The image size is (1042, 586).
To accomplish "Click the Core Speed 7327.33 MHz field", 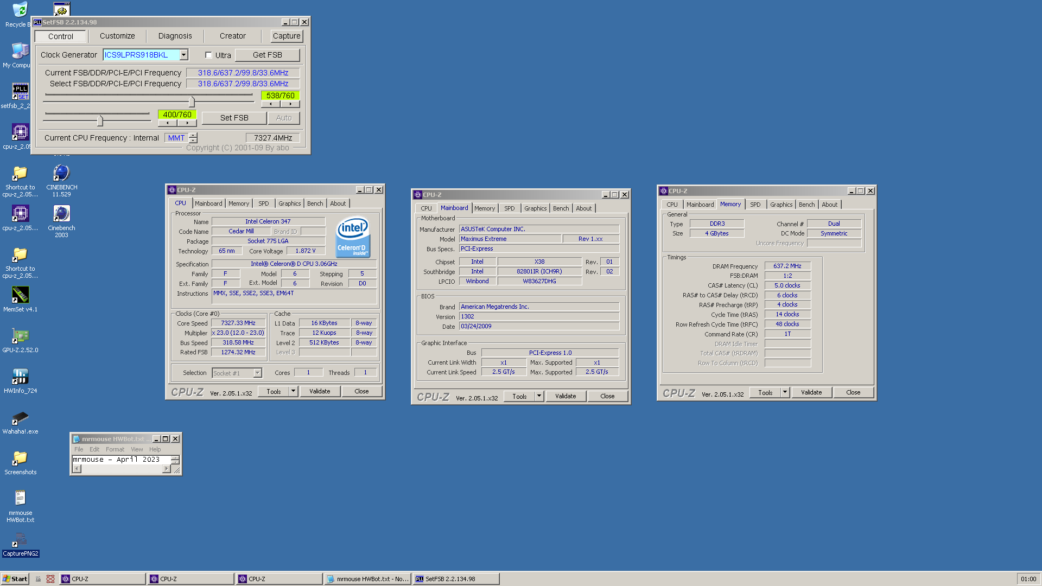I will 238,323.
